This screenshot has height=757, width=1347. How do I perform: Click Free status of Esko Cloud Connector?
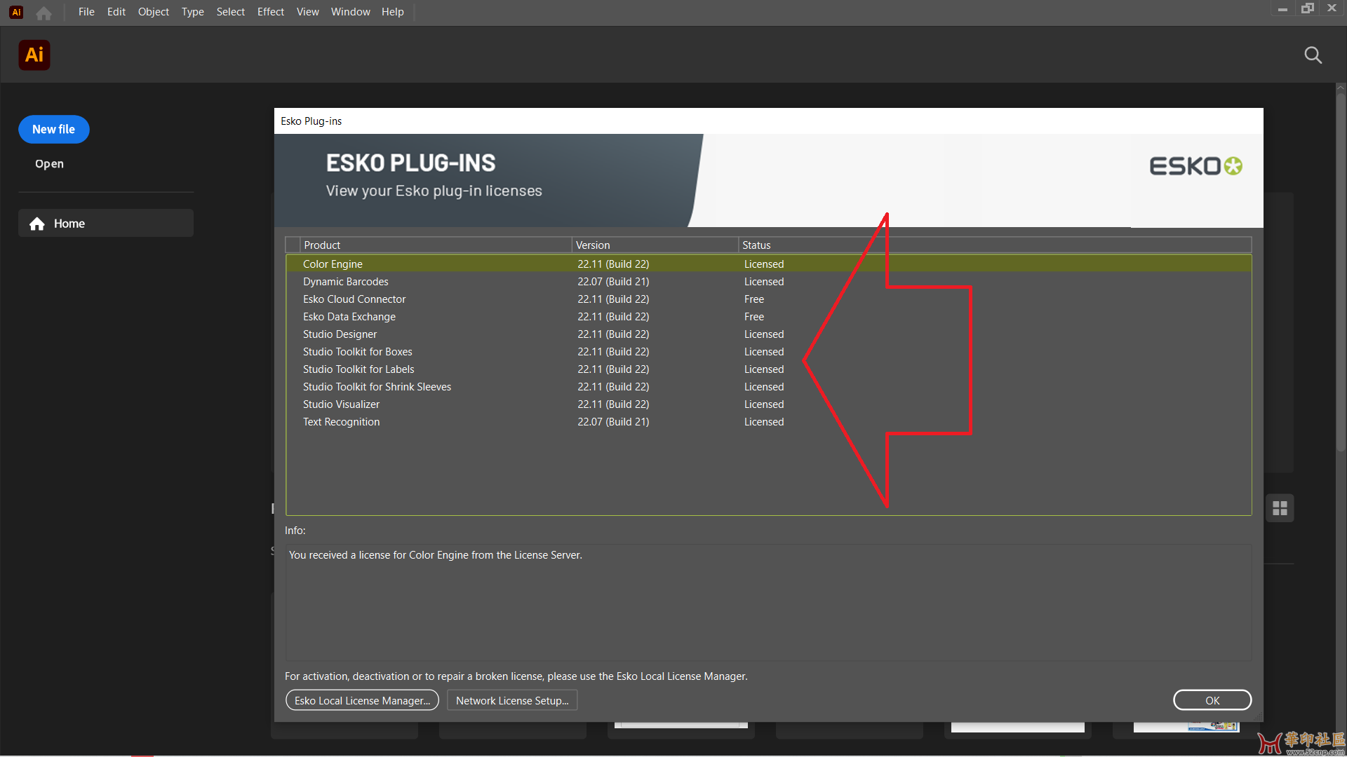pos(754,299)
